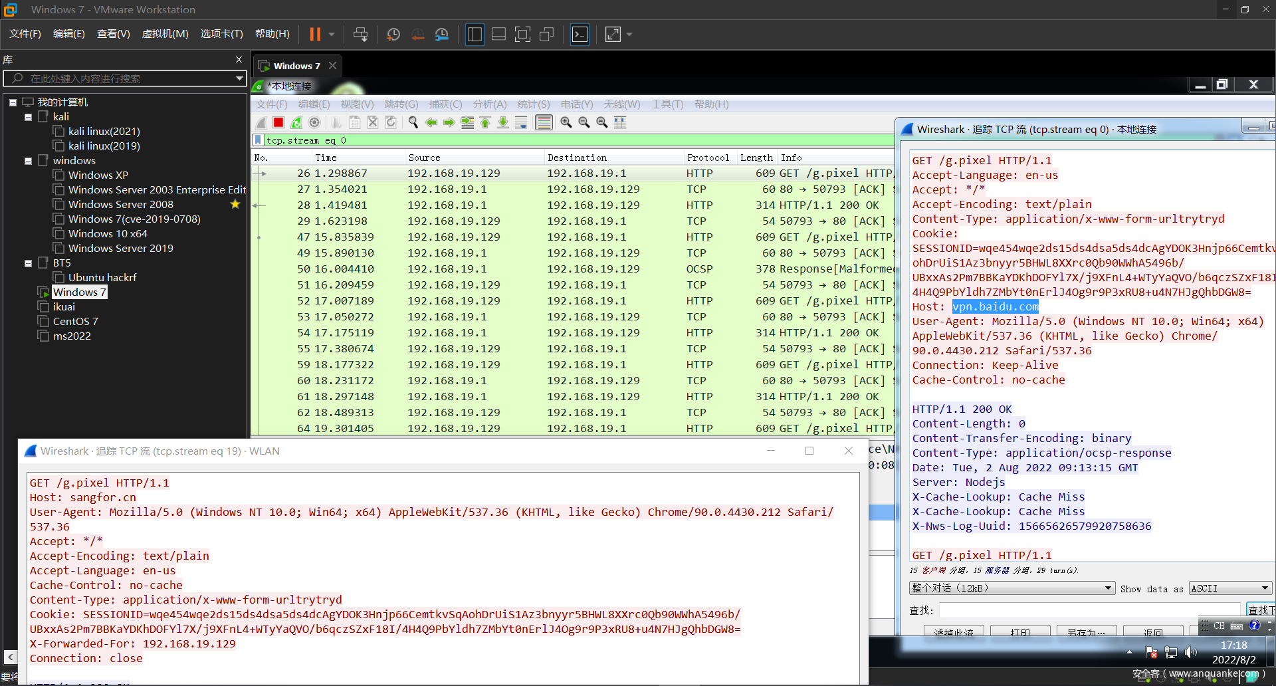Image resolution: width=1276 pixels, height=686 pixels.
Task: Restart the current capture in Wireshark
Action: tap(296, 122)
